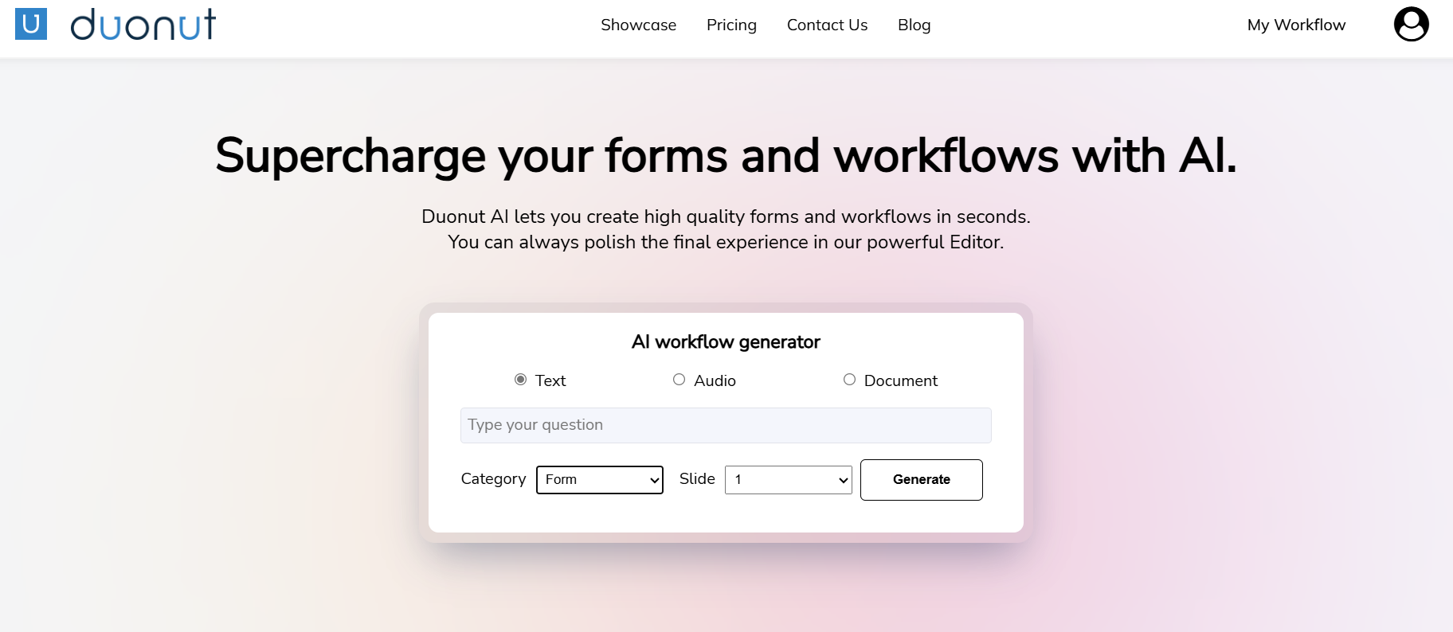Viewport: 1453px width, 632px height.
Task: Open the Showcase menu item
Action: 638,25
